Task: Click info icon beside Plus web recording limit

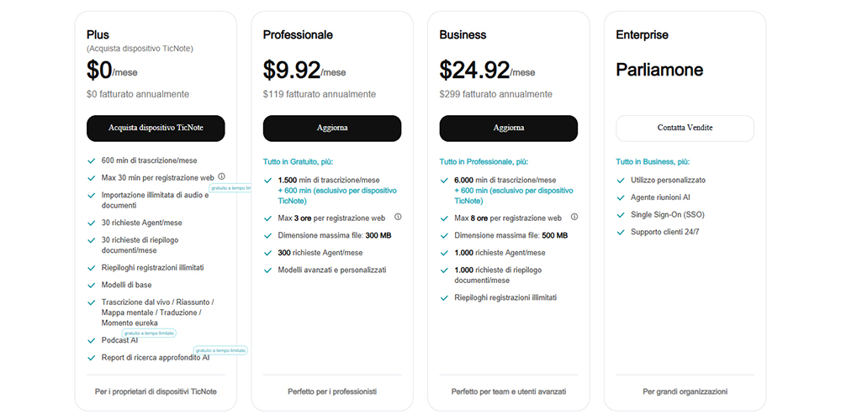Action: click(222, 176)
